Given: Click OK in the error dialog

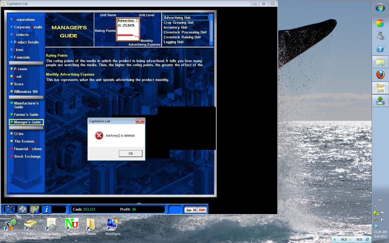Looking at the screenshot, I should click(131, 153).
